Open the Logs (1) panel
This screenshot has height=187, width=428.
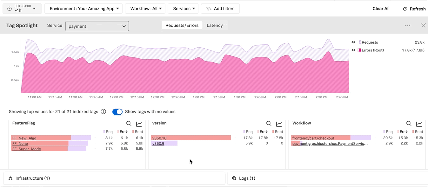tap(247, 178)
